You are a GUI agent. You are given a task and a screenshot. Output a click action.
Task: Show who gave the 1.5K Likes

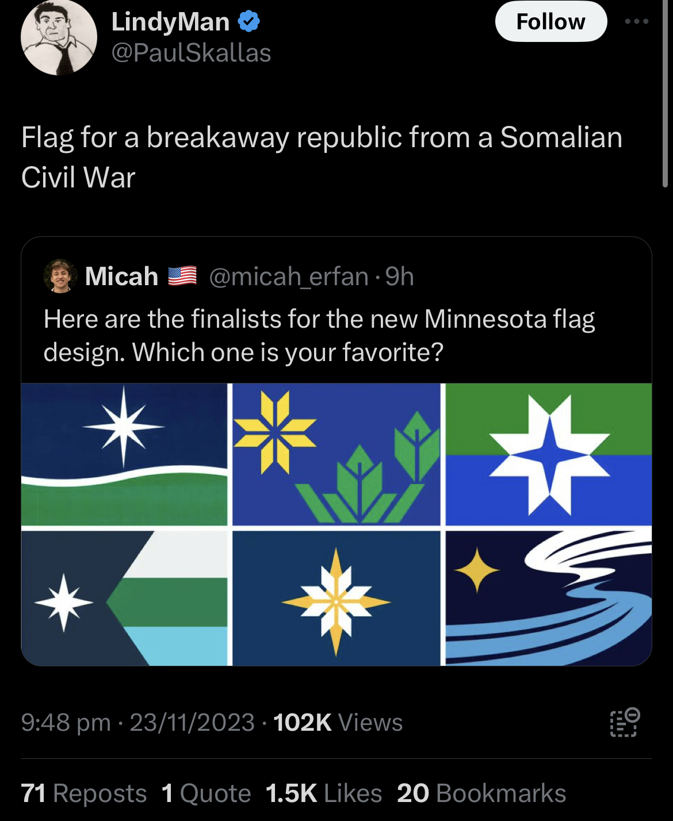[324, 793]
